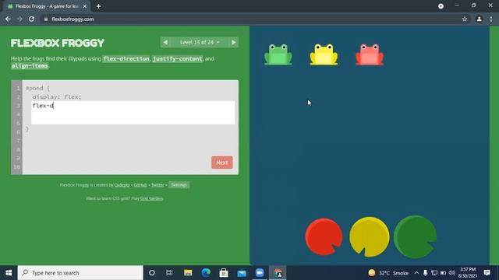Viewport: 499px width, 280px height.
Task: Open Microsoft Store from taskbar
Action: (224, 273)
